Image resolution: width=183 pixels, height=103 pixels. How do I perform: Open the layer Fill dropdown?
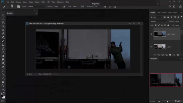tap(181, 25)
